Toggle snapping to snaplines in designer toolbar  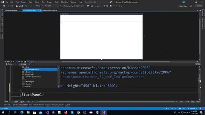[x=28, y=62]
